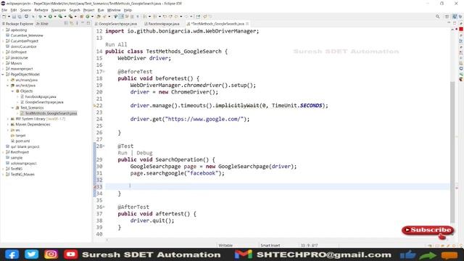Screen dimensions: 464x261
Task: Click the Run All code lens link
Action: click(116, 45)
